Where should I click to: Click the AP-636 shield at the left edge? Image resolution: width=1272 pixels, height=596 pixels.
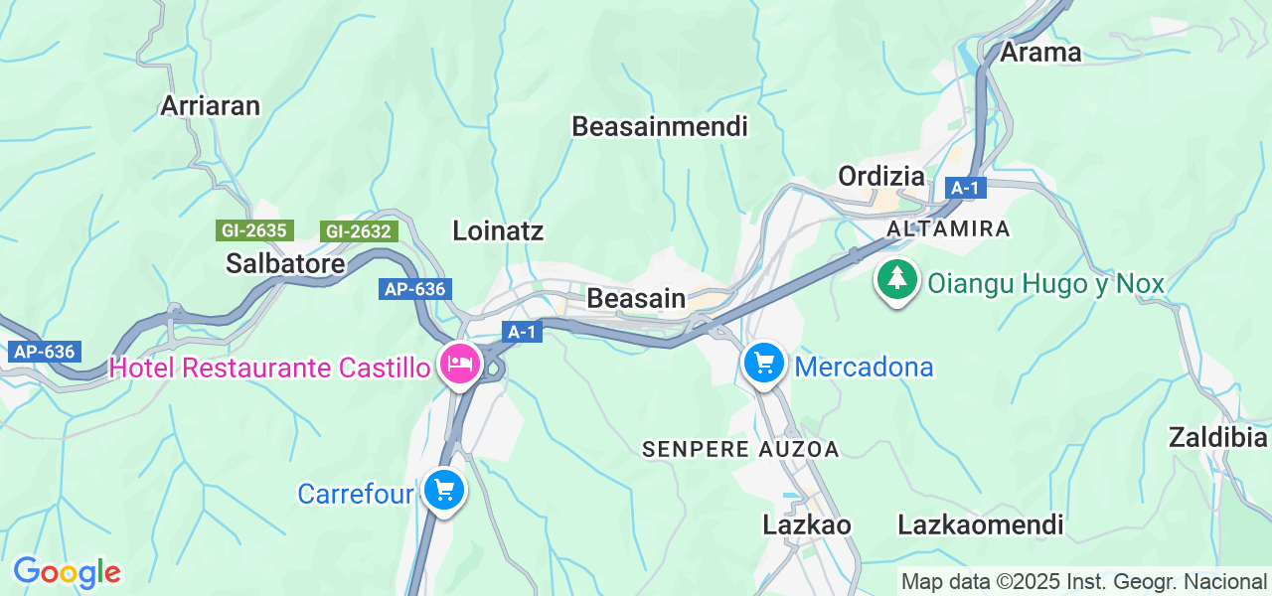44,352
